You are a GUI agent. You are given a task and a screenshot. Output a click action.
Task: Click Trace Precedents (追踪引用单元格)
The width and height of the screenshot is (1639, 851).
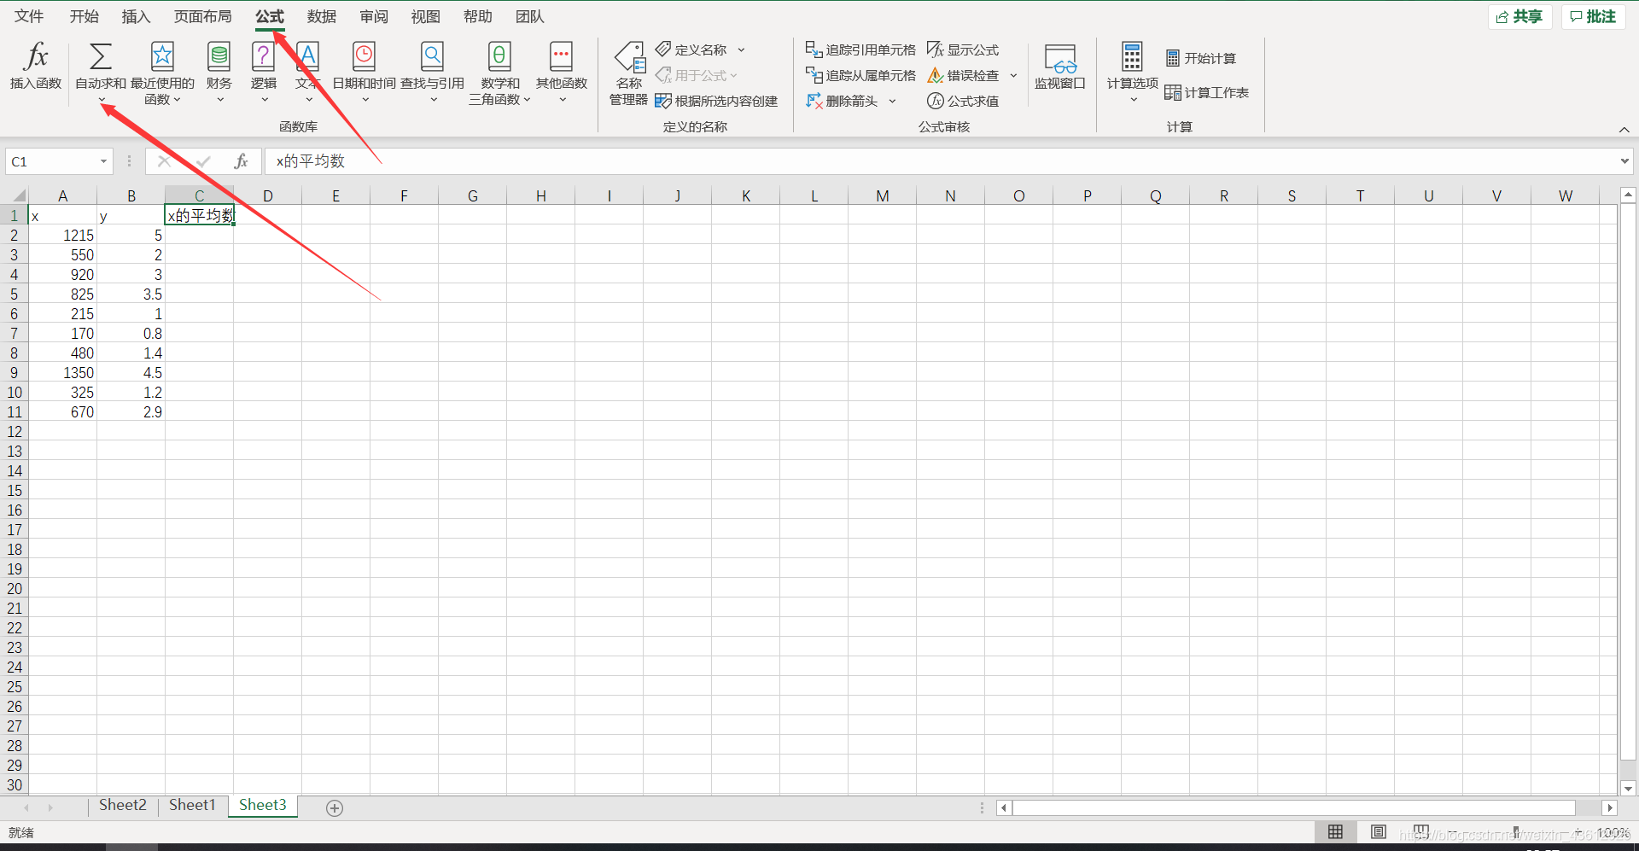coord(860,50)
